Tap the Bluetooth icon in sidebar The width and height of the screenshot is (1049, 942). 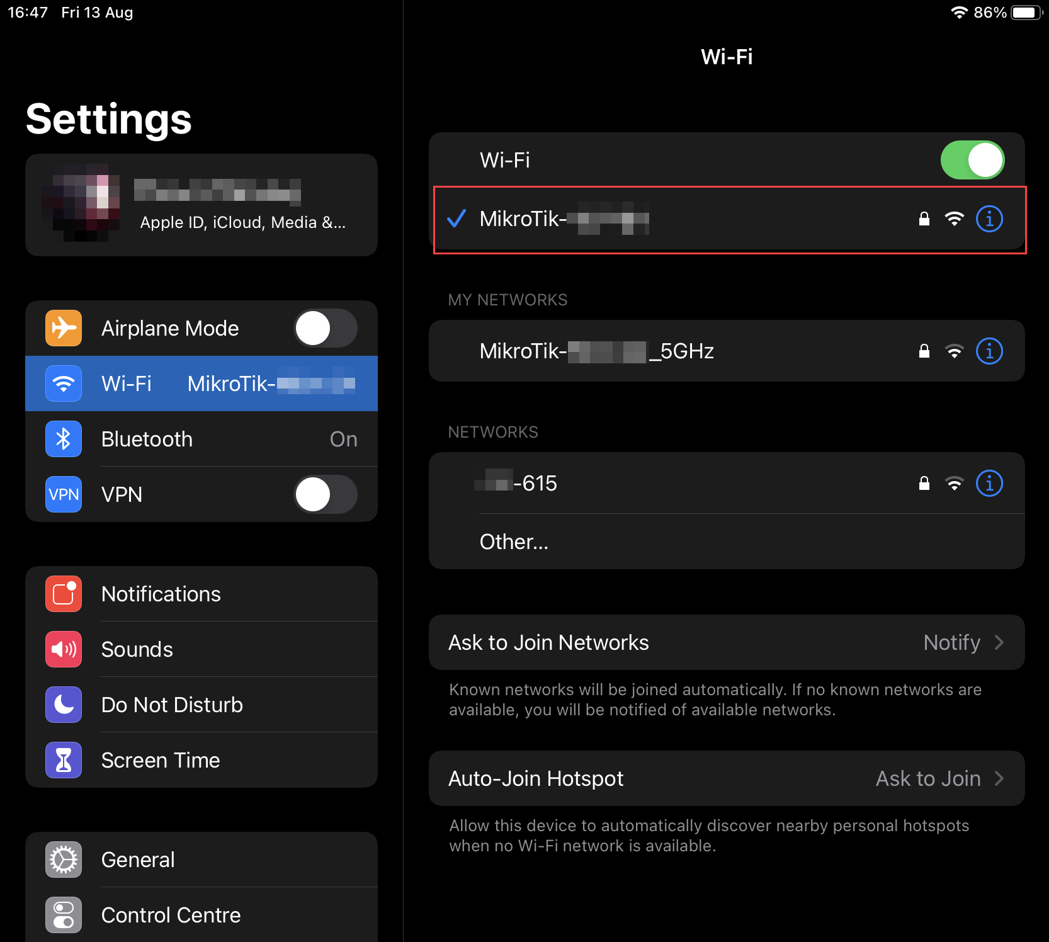tap(64, 439)
